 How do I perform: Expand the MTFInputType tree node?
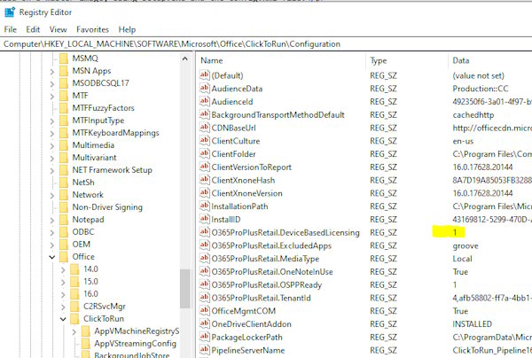pyautogui.click(x=52, y=121)
